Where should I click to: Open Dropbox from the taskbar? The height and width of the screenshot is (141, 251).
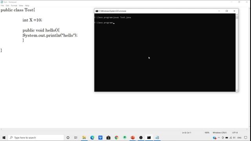pos(100,137)
